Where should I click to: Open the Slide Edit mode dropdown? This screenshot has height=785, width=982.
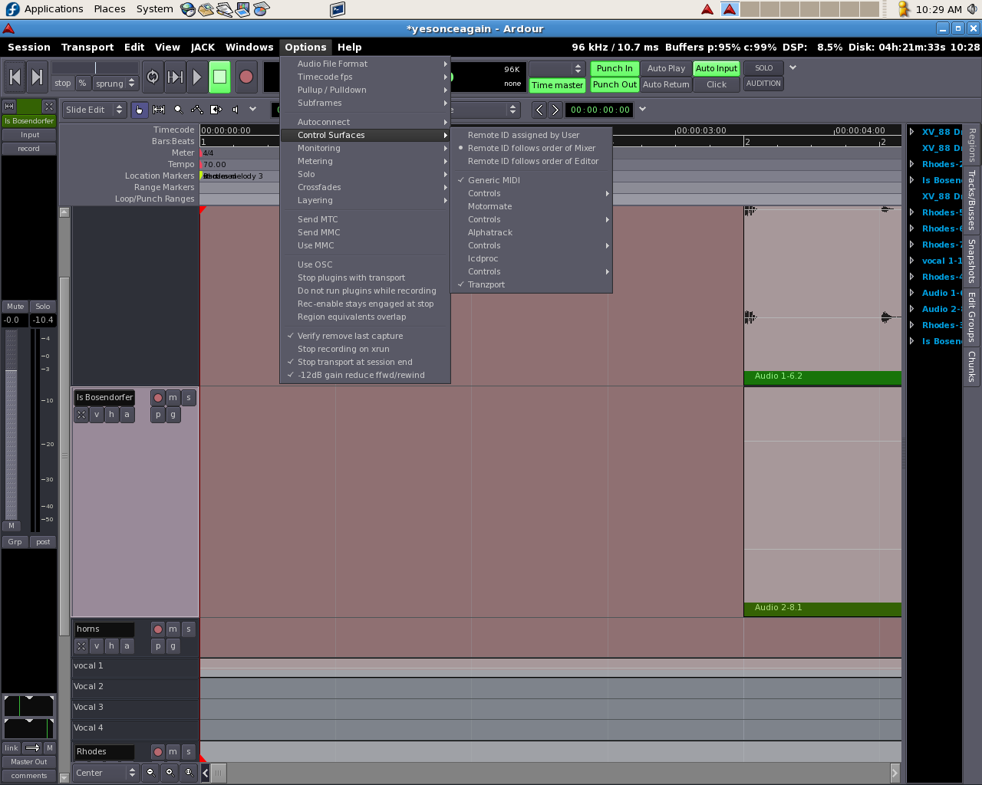point(94,110)
